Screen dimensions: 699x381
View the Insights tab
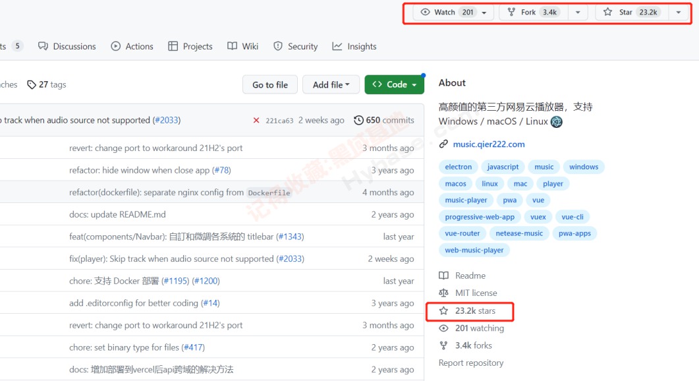(x=354, y=46)
